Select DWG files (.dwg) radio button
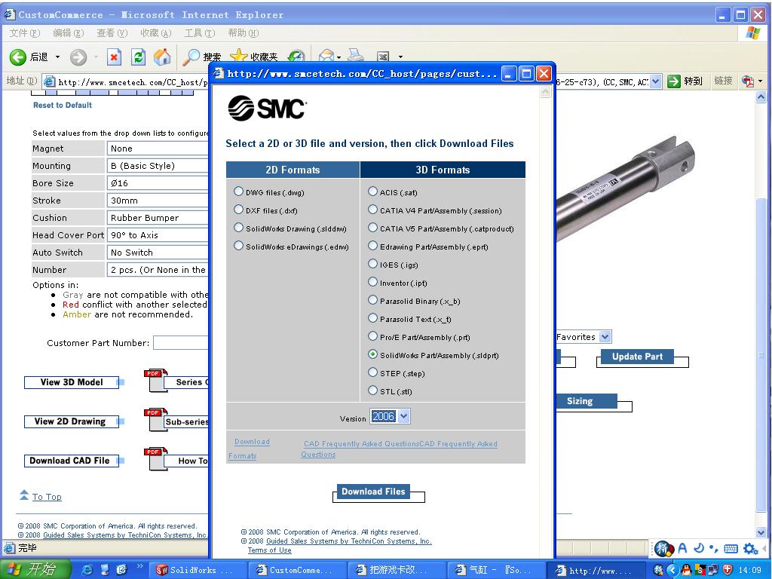The height and width of the screenshot is (579, 772). [x=238, y=191]
